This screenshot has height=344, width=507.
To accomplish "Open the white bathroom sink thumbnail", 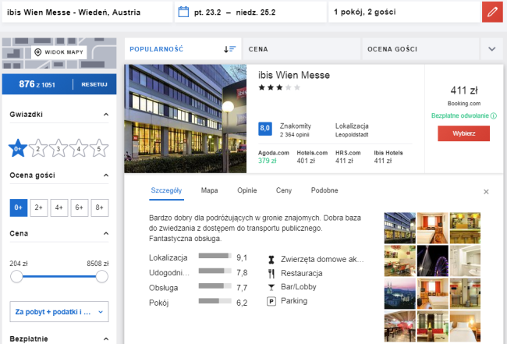I will (466, 261).
